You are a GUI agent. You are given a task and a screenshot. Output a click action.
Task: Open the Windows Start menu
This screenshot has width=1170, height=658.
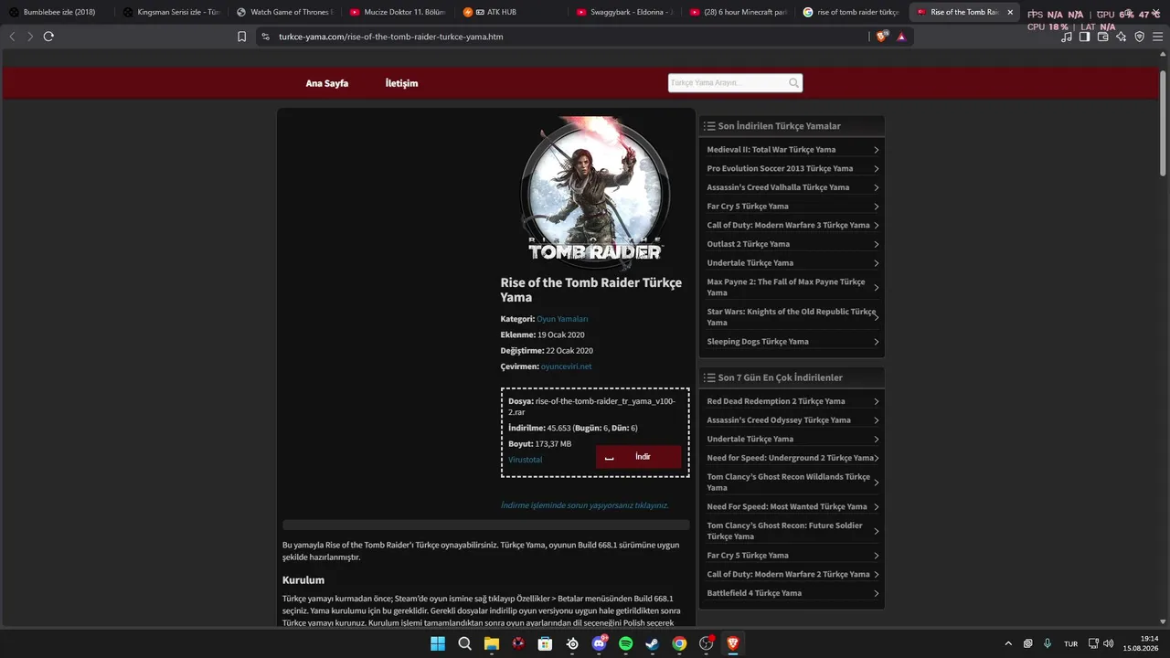[x=438, y=643]
